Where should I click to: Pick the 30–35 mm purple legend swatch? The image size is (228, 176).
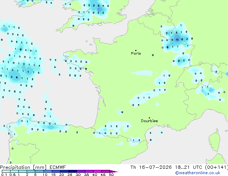[x=81, y=171]
